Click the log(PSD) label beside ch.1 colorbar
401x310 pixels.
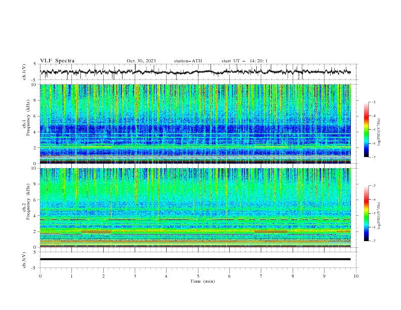click(379, 132)
